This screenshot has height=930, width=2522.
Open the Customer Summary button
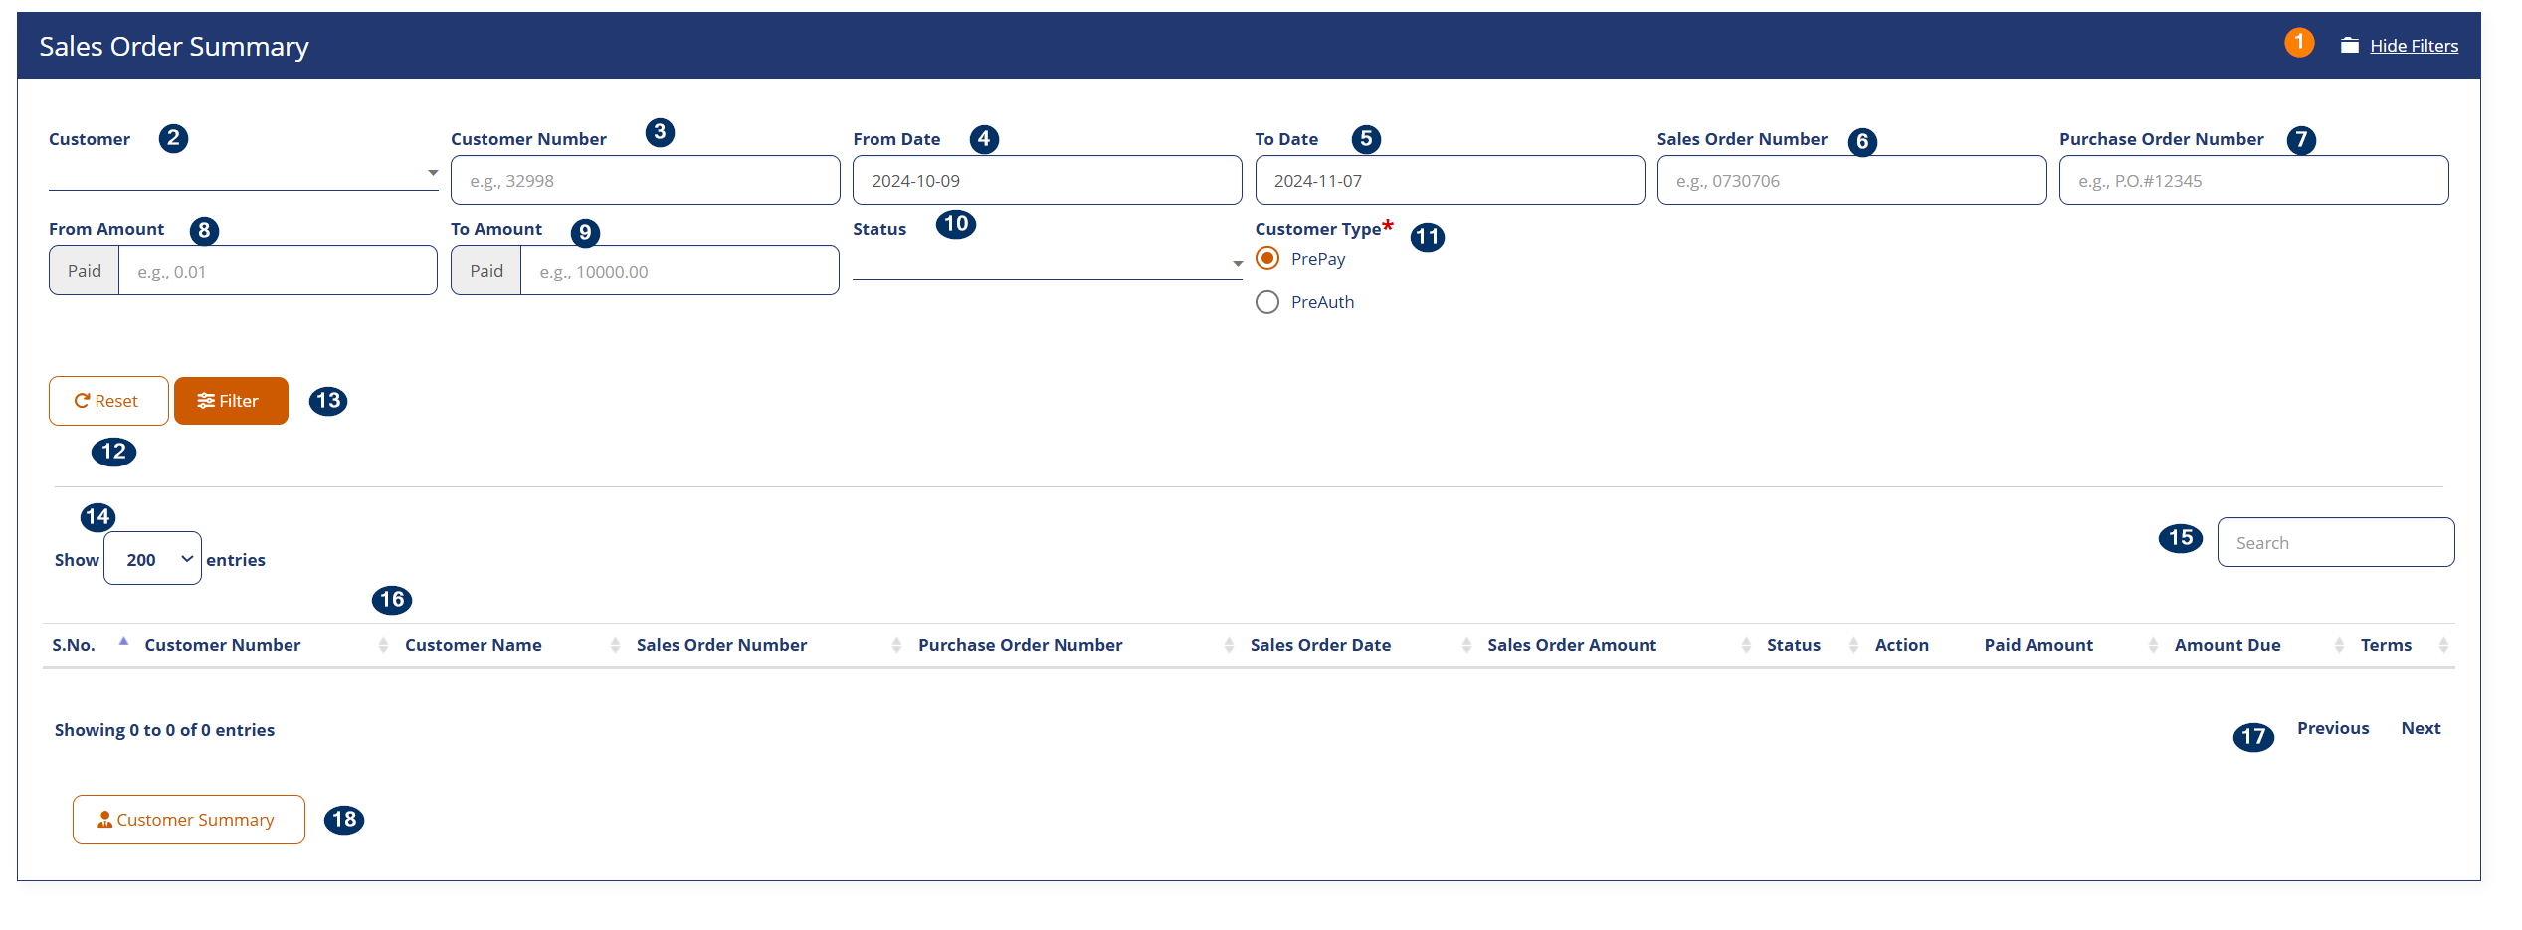(188, 820)
